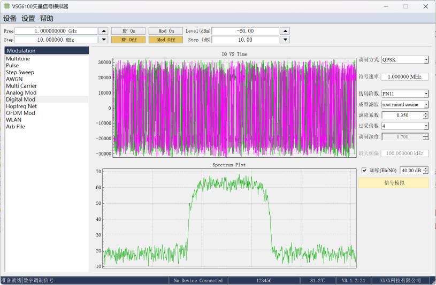
Task: Click the Level step down arrow button
Action: pyautogui.click(x=285, y=40)
